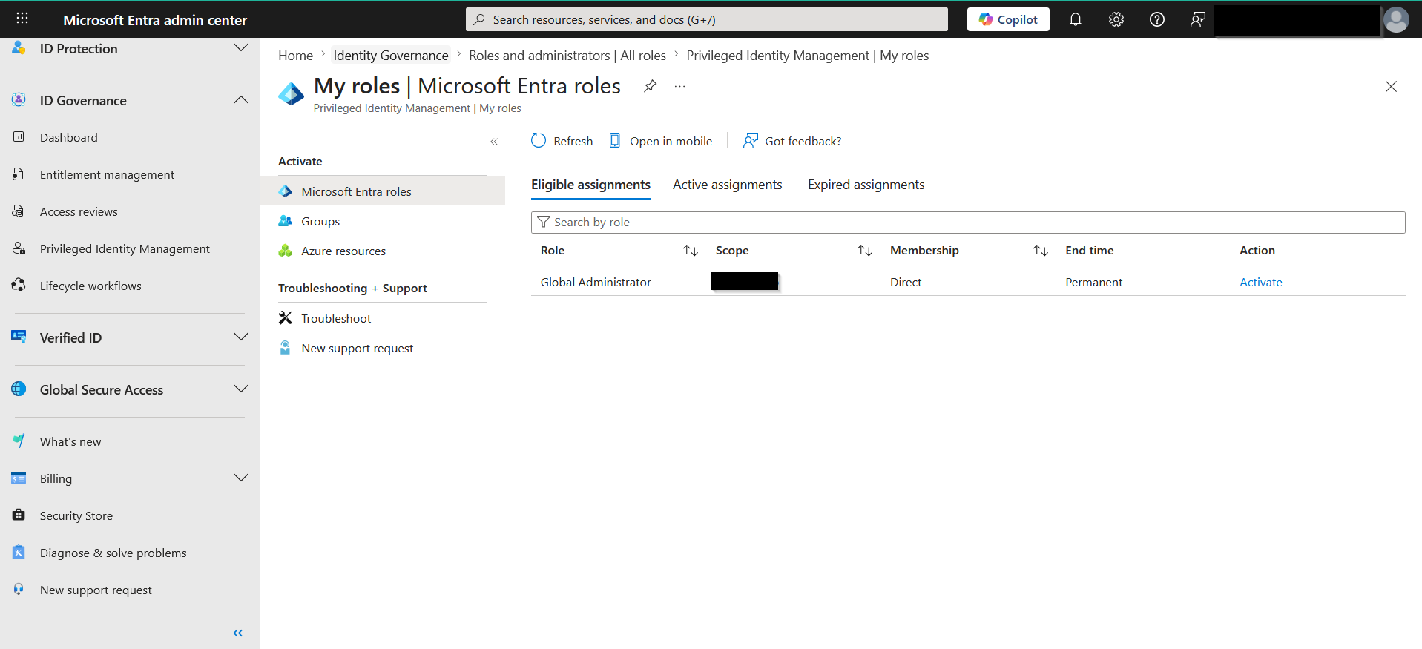This screenshot has height=649, width=1422.
Task: Open the account avatar menu
Action: click(x=1396, y=20)
